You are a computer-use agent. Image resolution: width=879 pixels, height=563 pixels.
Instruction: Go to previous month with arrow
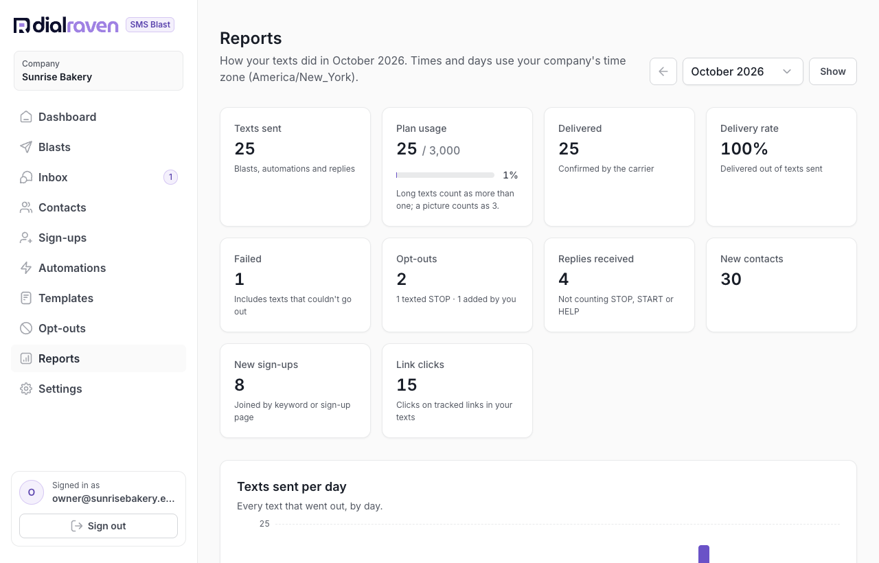[x=663, y=71]
